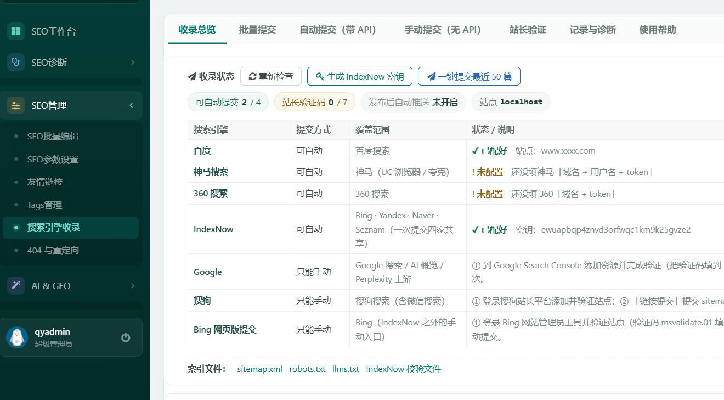Click the 搜狗 row name
The image size is (724, 400).
click(x=202, y=300)
